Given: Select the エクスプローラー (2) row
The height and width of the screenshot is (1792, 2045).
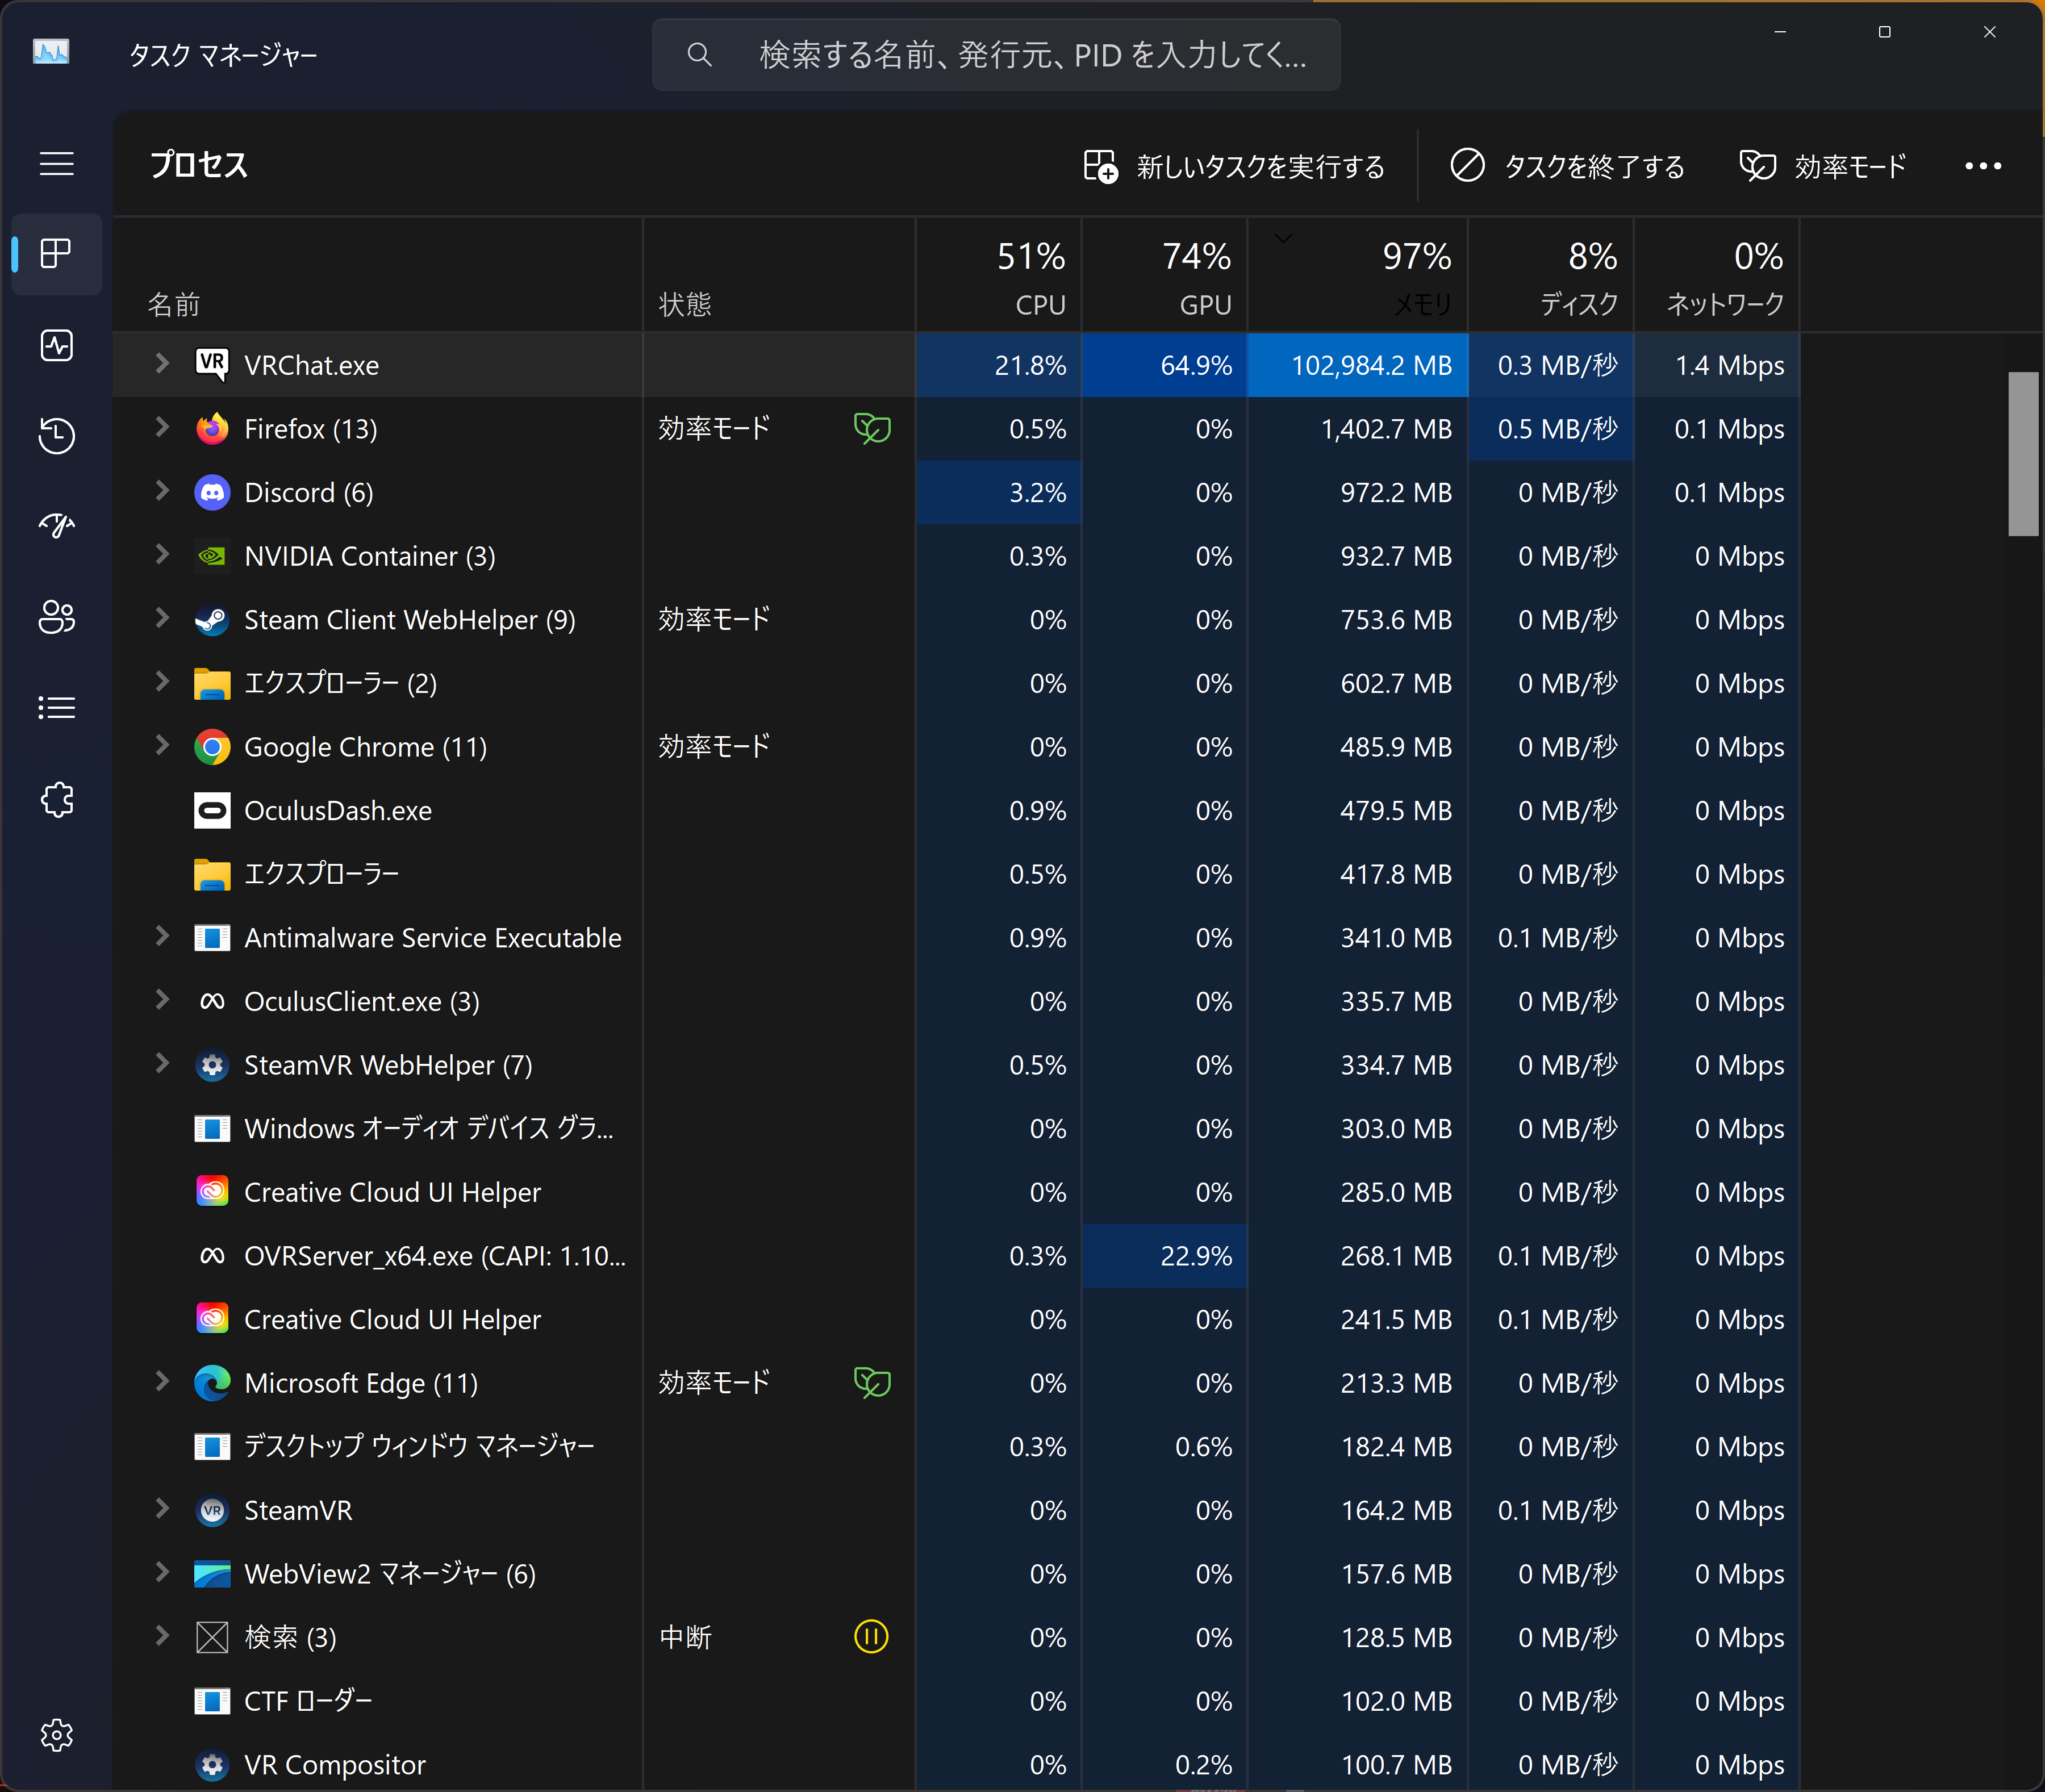Looking at the screenshot, I should (x=956, y=683).
